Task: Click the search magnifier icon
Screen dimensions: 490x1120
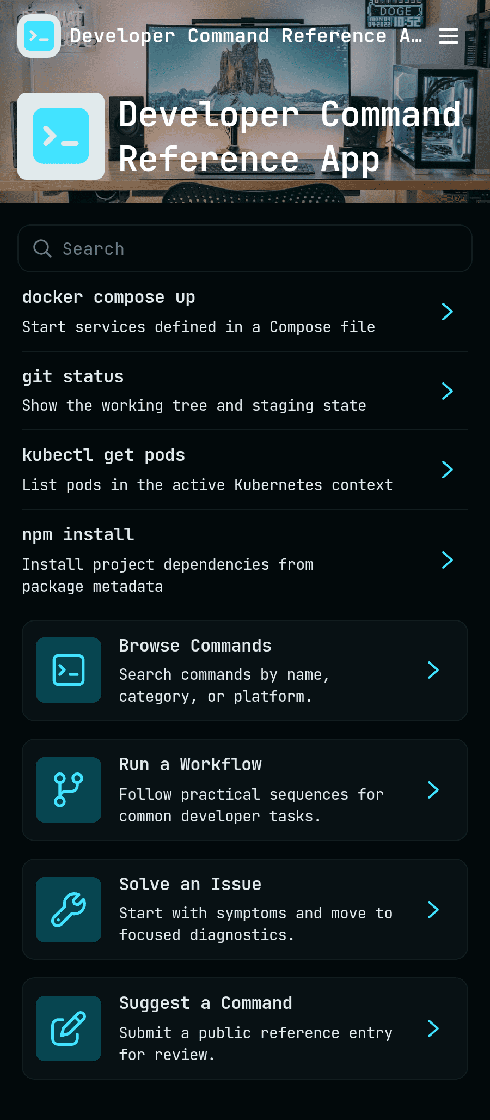Action: click(x=42, y=248)
